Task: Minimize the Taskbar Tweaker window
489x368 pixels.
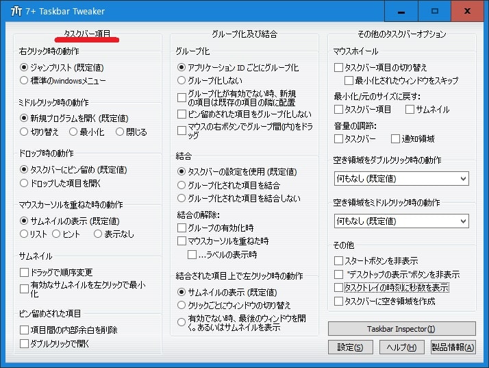Action: tap(401, 11)
